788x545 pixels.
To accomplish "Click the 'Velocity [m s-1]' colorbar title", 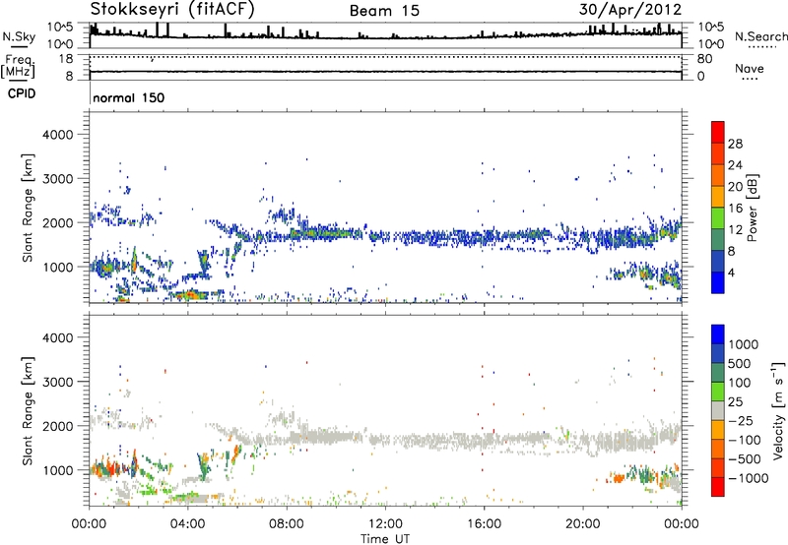I will tap(778, 411).
